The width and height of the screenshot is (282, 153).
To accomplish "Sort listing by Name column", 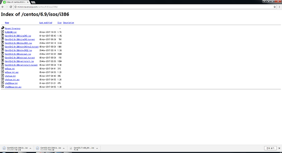I will tap(7, 23).
